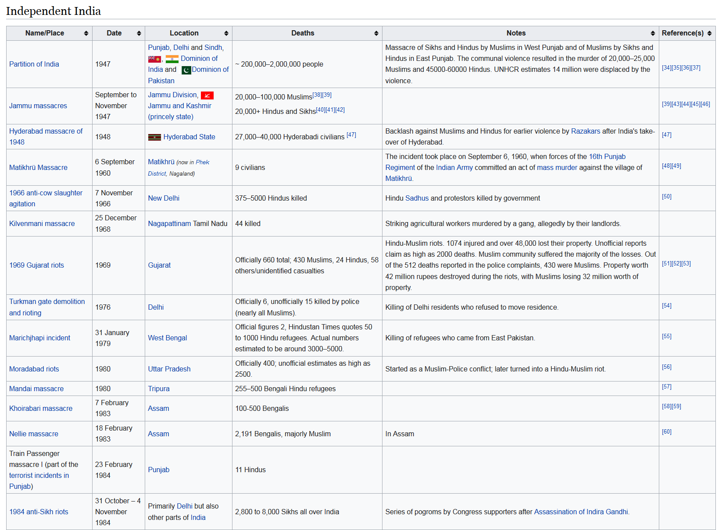Screen dimensions: 722x530
Task: Jump to citation [55]
Action: coord(667,336)
